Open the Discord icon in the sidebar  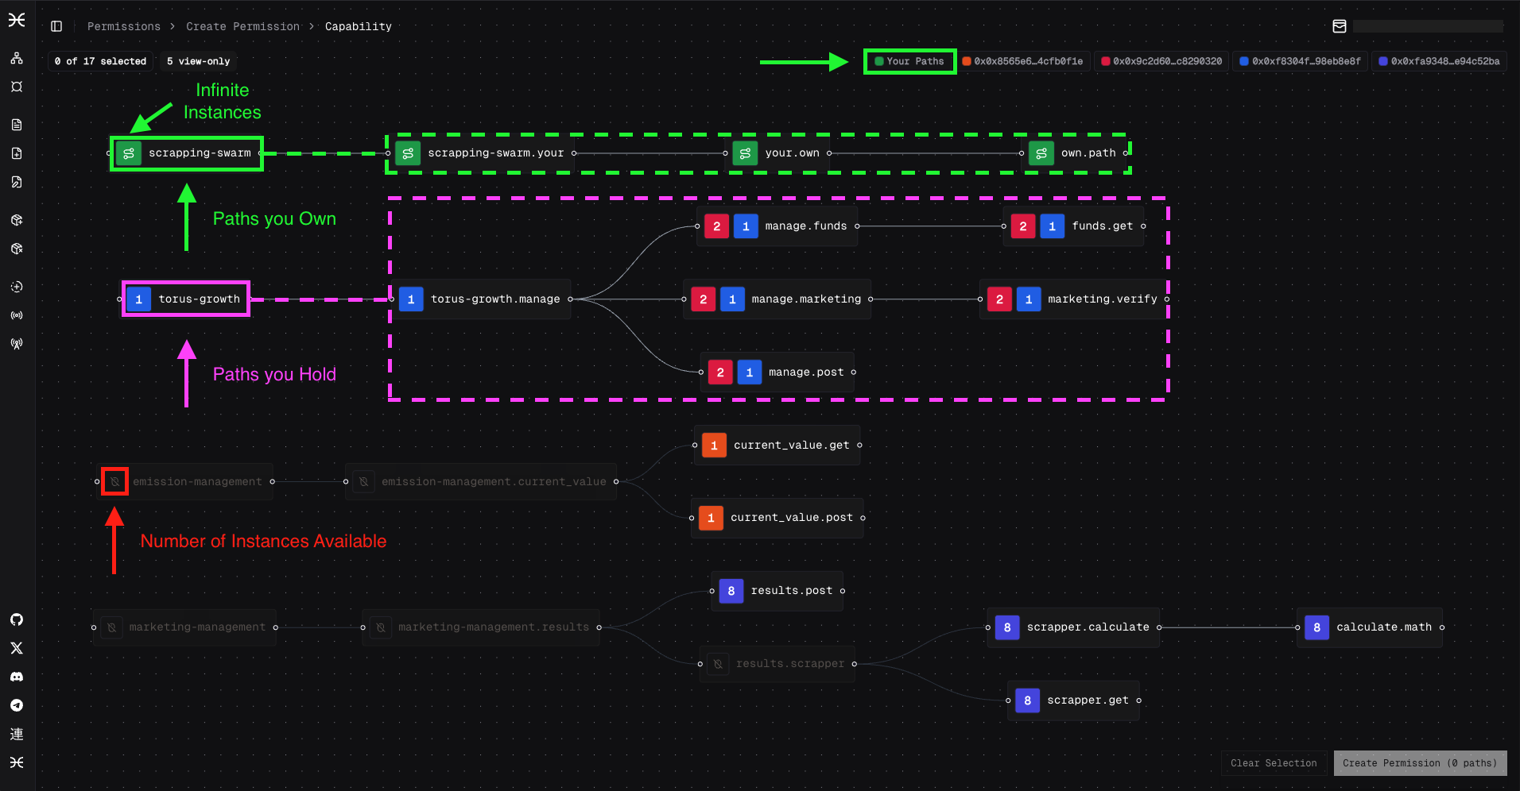(16, 677)
